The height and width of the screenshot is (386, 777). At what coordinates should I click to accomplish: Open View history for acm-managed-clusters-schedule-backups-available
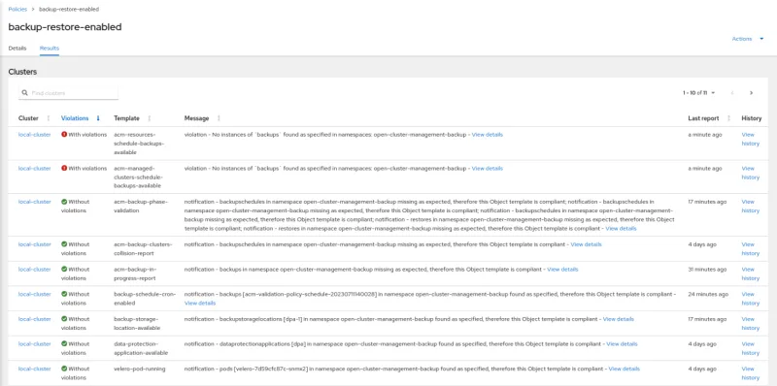click(x=750, y=173)
